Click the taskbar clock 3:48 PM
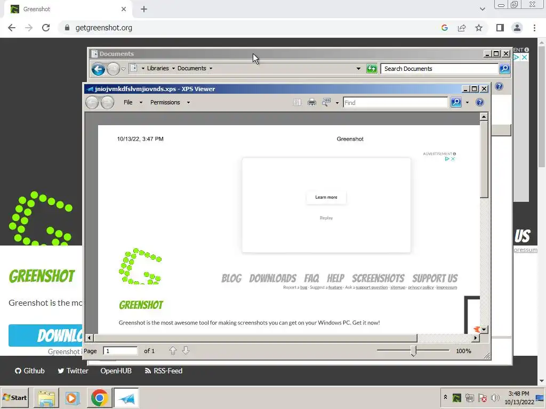The width and height of the screenshot is (546, 409). [519, 394]
